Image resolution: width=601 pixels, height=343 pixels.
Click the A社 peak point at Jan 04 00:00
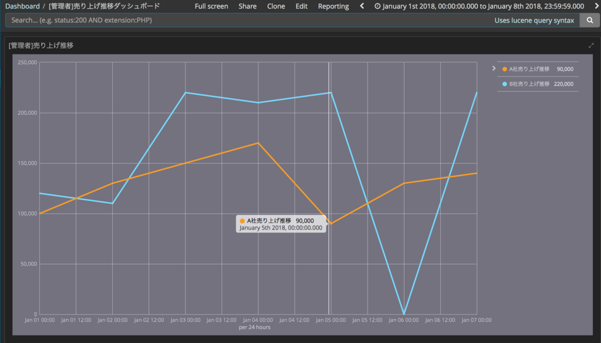point(258,143)
